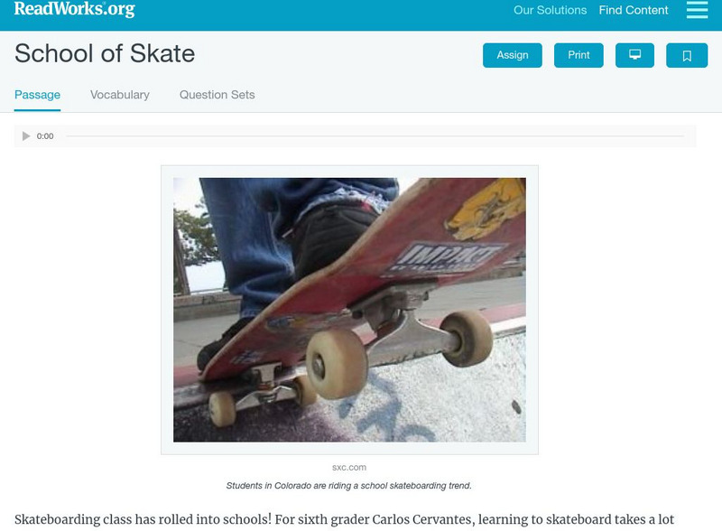The width and height of the screenshot is (722, 531).
Task: Click the Colorado skateboarding trend caption
Action: tap(348, 486)
